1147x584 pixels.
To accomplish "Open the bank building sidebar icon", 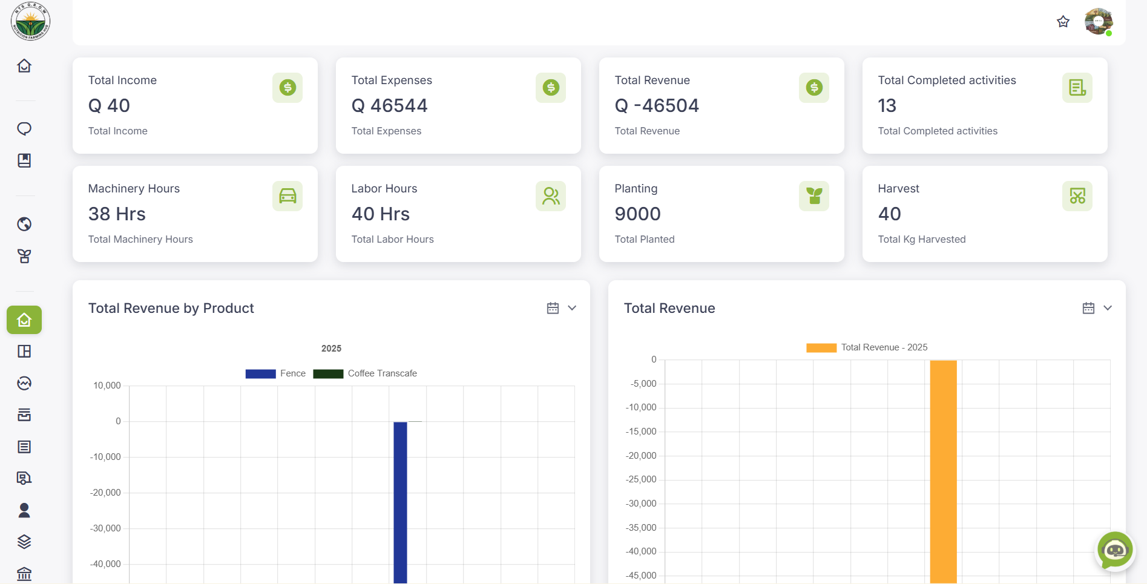I will pos(24,573).
